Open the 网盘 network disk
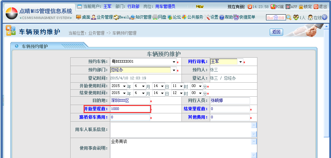Screen dimensions: 331x158 (x=160, y=17)
